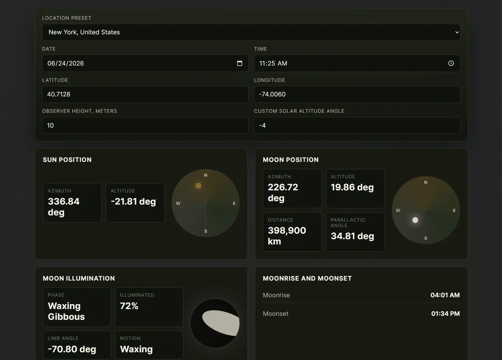Select the phase value Waxing Gibbous
The height and width of the screenshot is (360, 502).
point(66,311)
